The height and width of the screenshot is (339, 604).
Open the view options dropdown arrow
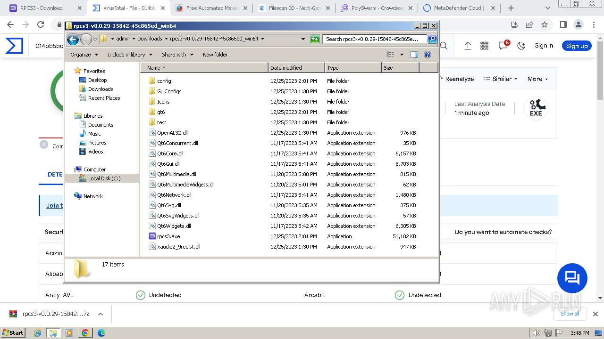(x=402, y=55)
